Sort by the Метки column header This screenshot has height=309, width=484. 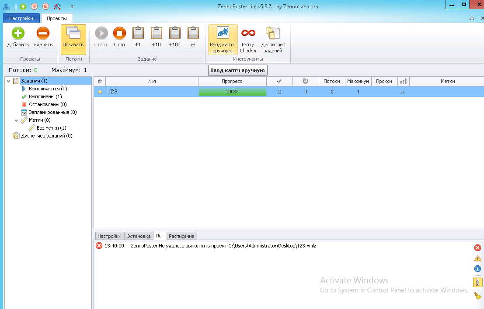(448, 81)
